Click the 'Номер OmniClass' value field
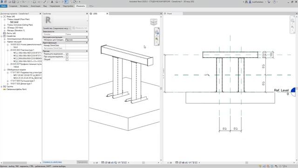Image resolution: width=298 pixels, height=168 pixels. pos(77,46)
